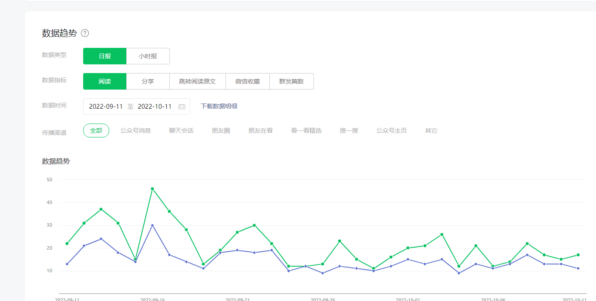Viewport: 596px width, 301px height.
Task: Filter channel by 公众号主页
Action: coord(392,130)
